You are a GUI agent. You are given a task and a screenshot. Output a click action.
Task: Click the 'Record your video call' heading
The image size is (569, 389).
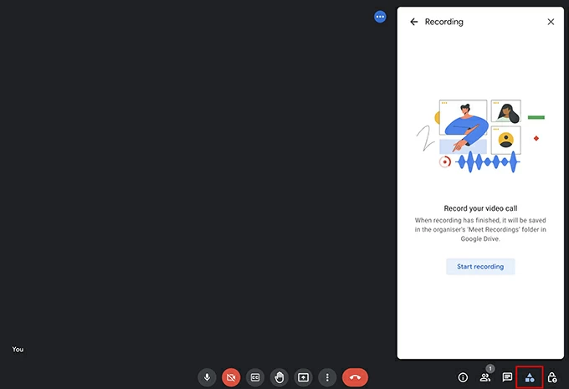480,208
